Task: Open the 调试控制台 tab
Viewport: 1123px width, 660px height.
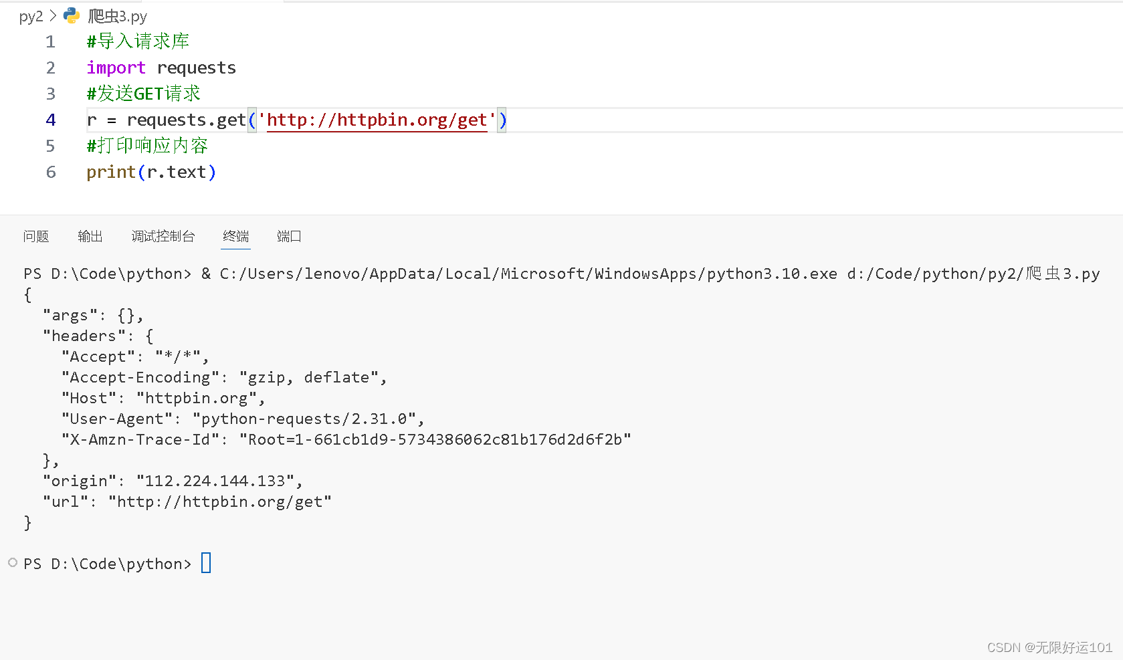Action: click(x=163, y=236)
